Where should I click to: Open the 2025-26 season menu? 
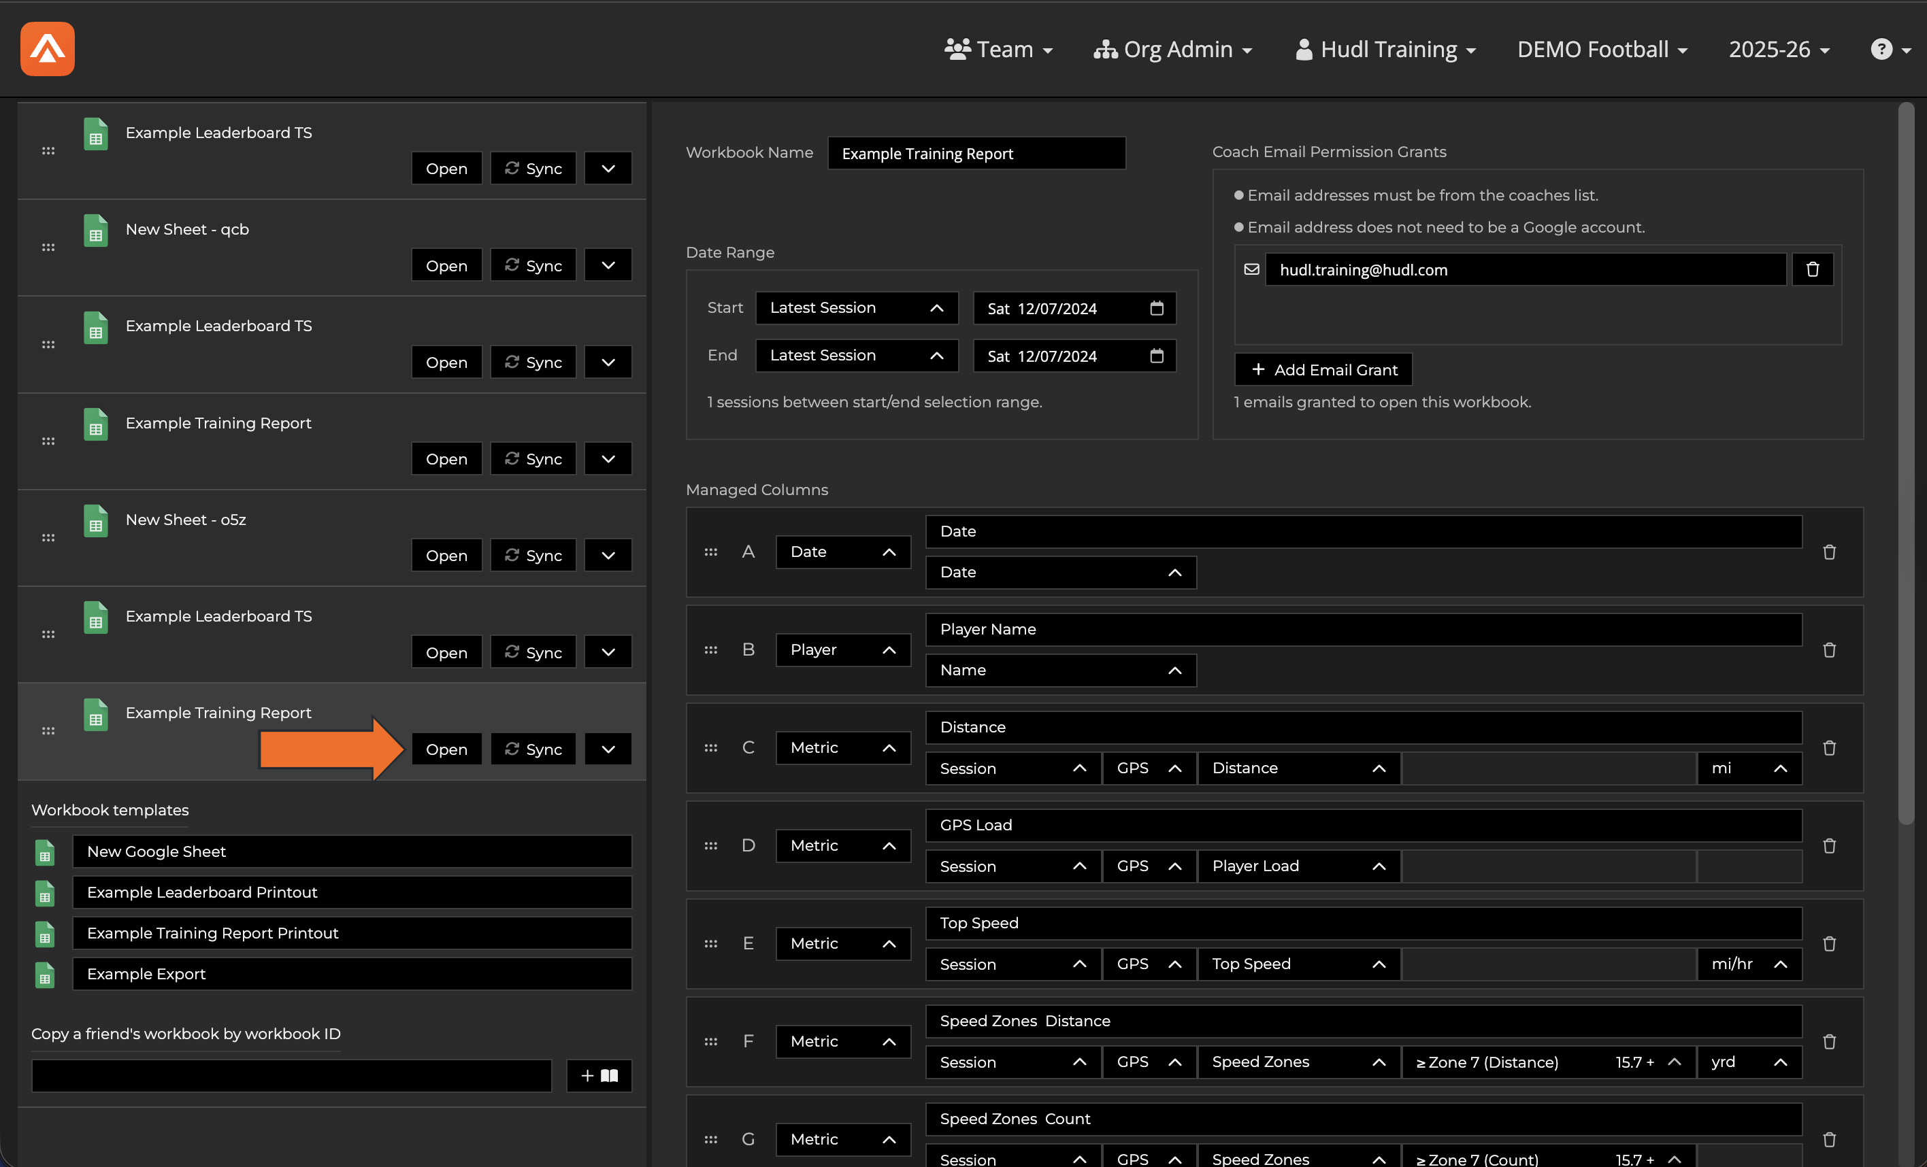1779,49
